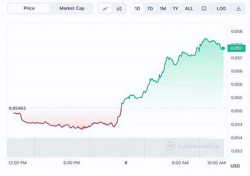Switch to the Market Cap tab
This screenshot has width=250, height=176.
[71, 8]
